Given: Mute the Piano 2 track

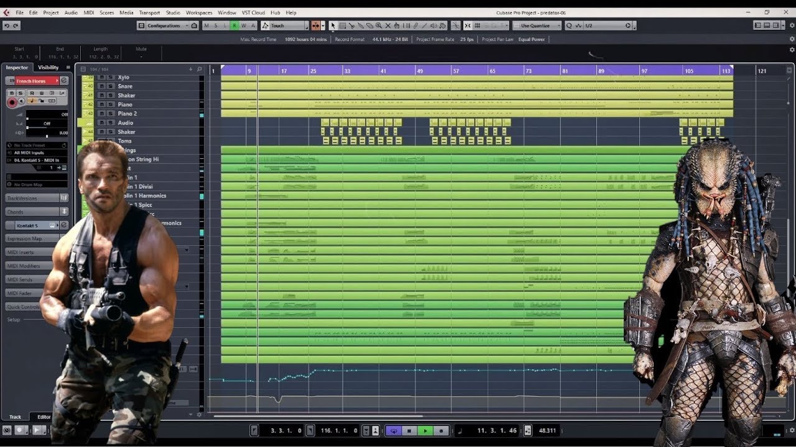Looking at the screenshot, I should (102, 114).
